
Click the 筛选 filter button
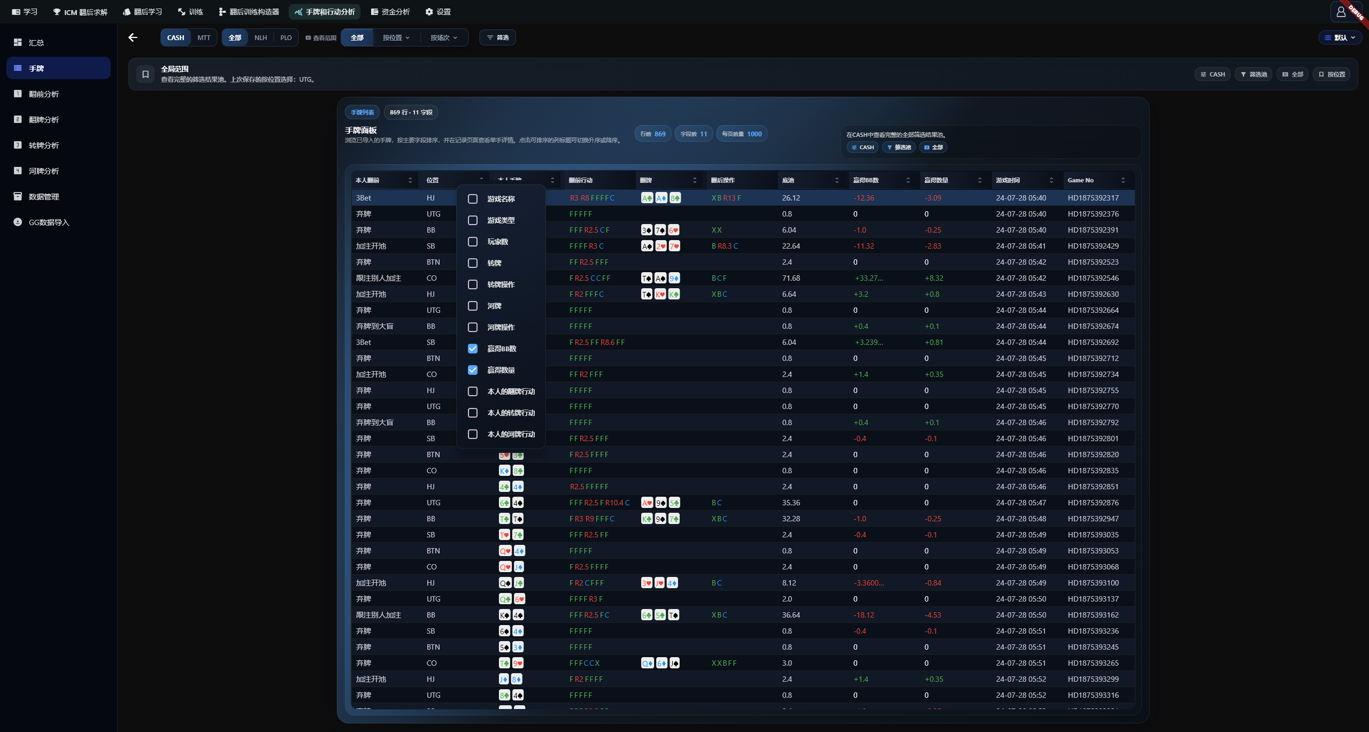[497, 37]
